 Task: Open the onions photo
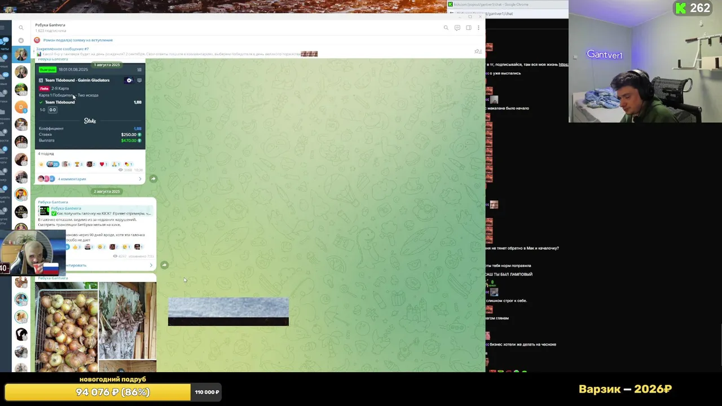point(67,327)
